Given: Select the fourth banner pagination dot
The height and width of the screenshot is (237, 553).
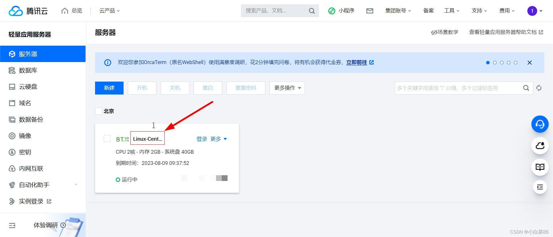Looking at the screenshot, I should coord(509,63).
